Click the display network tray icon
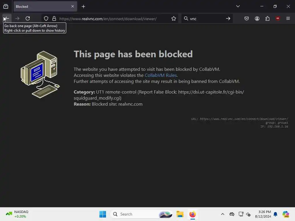 pyautogui.click(x=241, y=214)
